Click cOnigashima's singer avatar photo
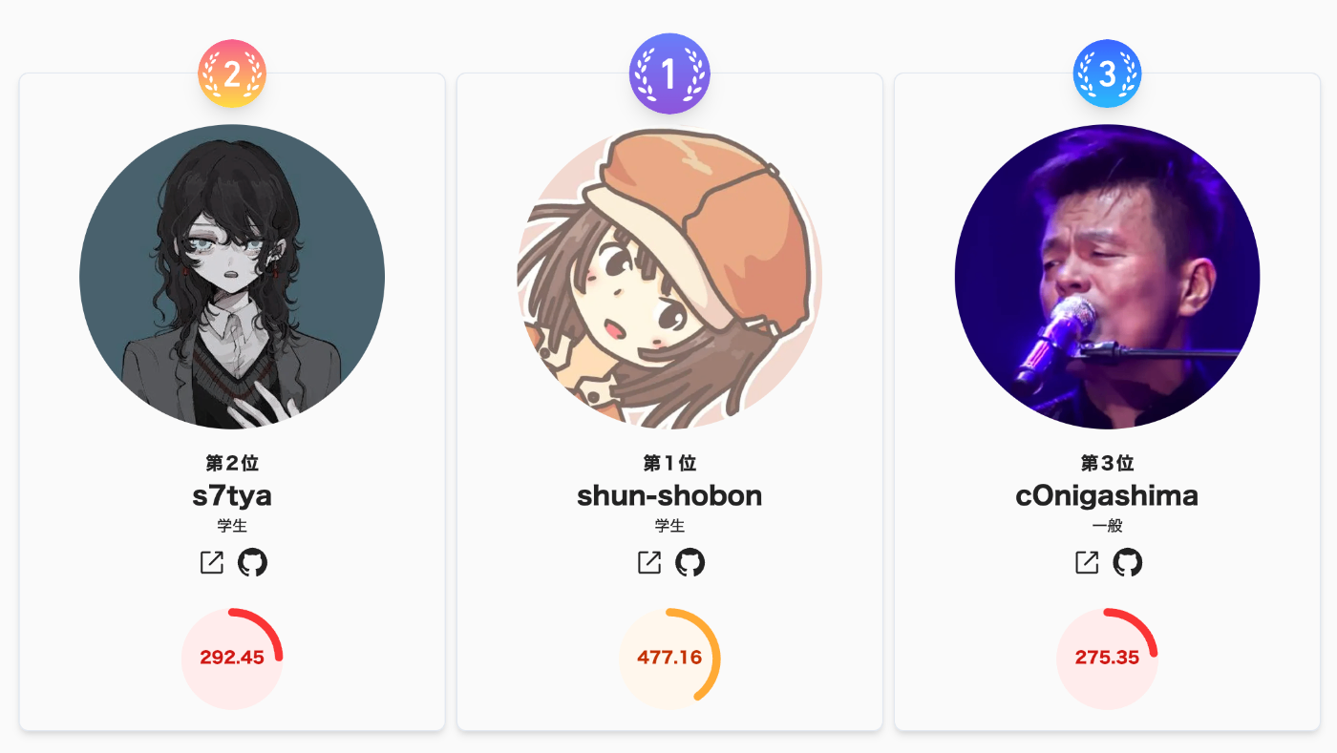 click(1107, 277)
